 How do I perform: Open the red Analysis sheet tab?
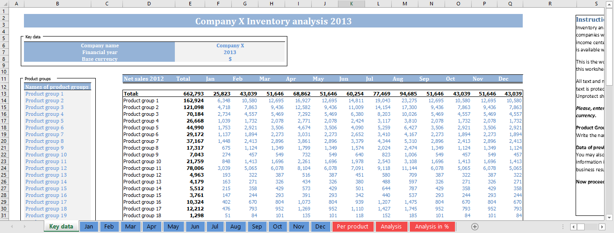pyautogui.click(x=391, y=227)
